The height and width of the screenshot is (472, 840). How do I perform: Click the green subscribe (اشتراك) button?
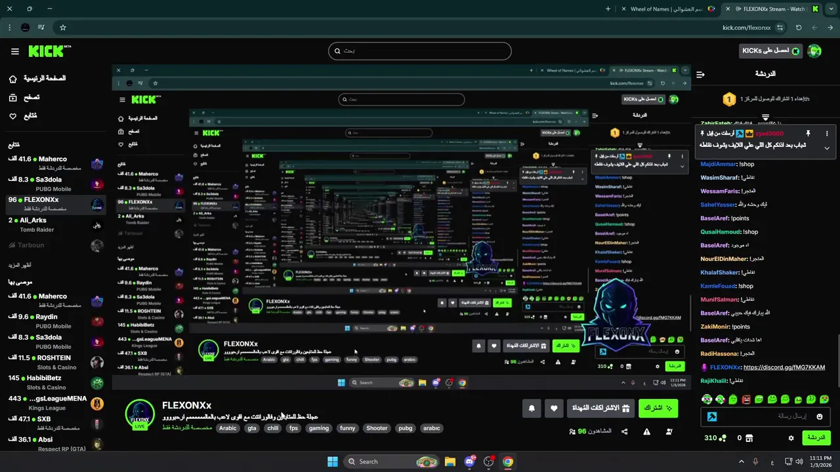(658, 408)
